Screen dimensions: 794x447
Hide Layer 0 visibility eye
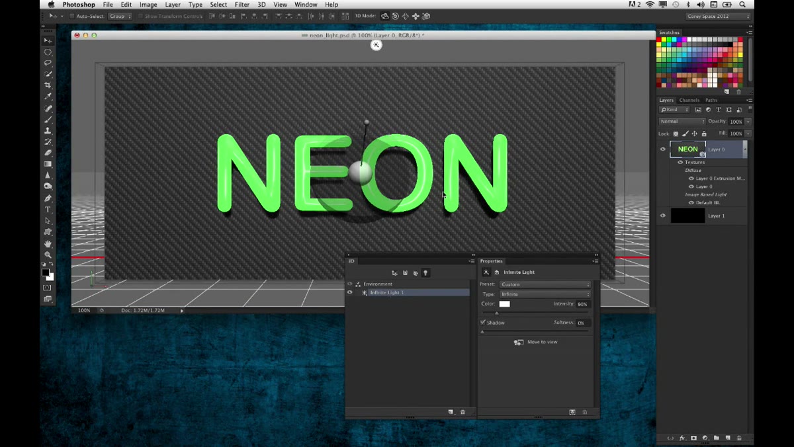(663, 149)
